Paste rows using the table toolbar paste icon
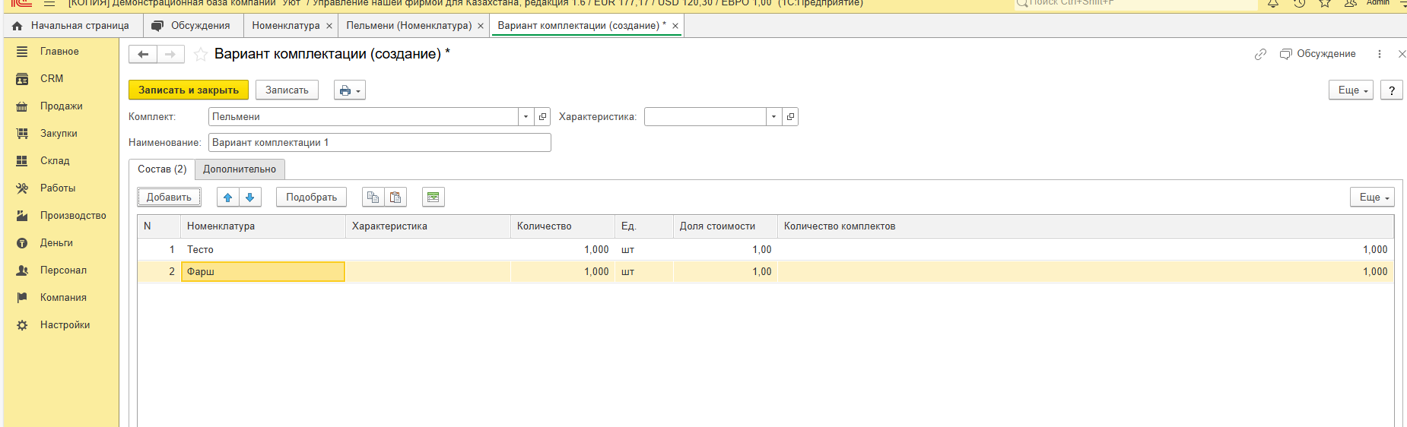 (x=395, y=198)
